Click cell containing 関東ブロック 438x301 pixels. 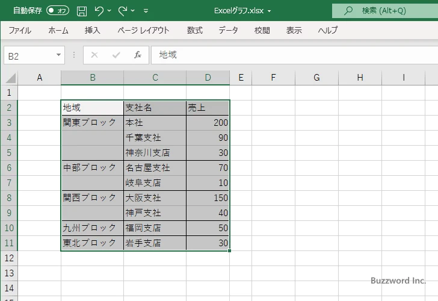93,123
